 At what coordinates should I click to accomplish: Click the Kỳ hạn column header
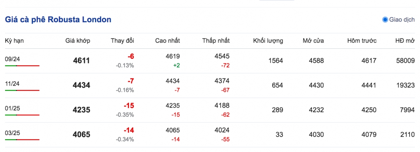(x=14, y=41)
